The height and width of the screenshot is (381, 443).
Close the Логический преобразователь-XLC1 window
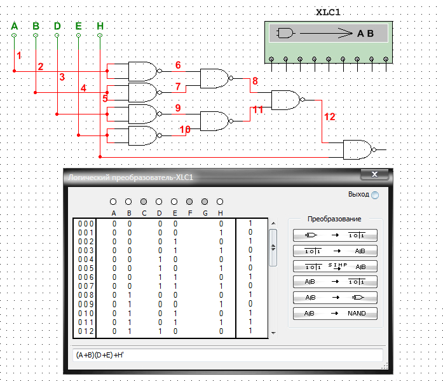(x=374, y=174)
